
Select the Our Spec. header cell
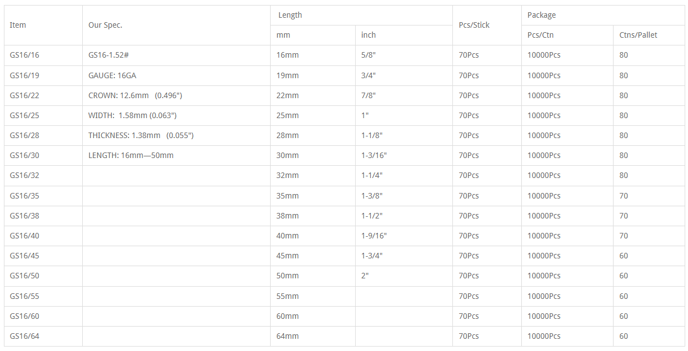click(177, 25)
